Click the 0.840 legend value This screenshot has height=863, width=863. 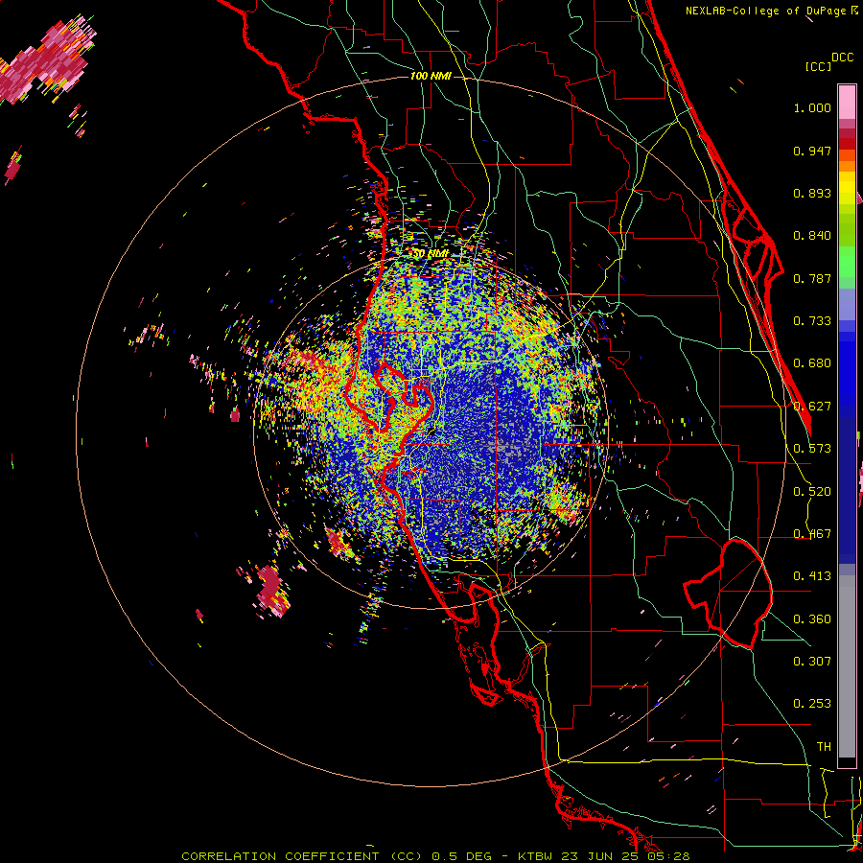pos(812,236)
